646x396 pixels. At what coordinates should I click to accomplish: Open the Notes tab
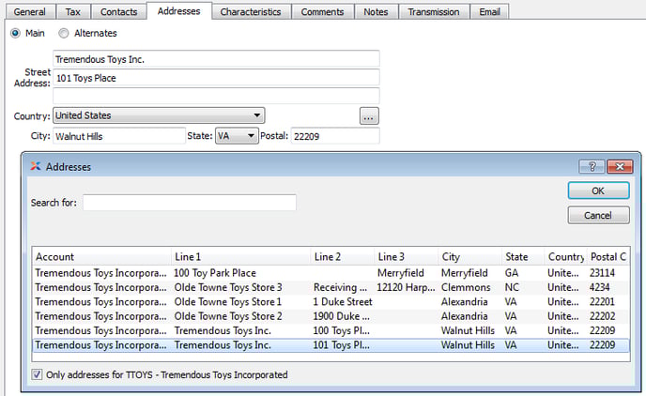point(376,12)
